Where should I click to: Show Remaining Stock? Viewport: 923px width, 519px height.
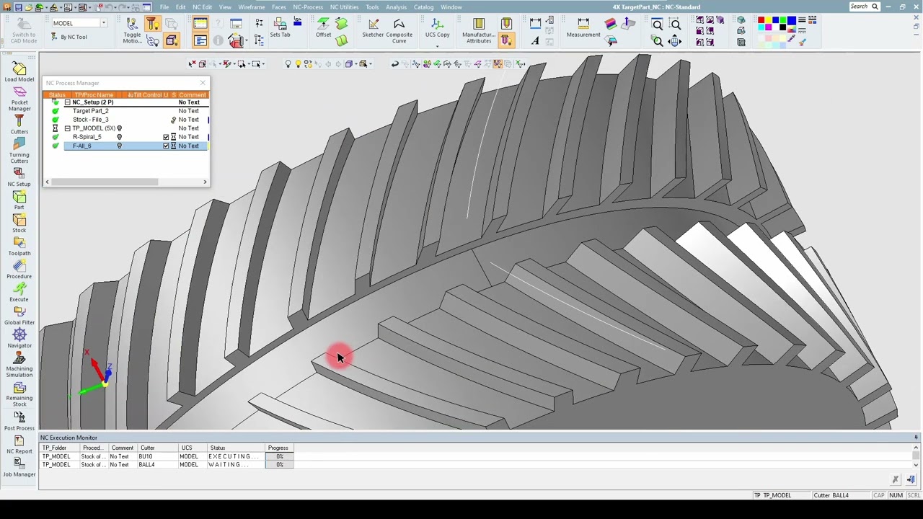(x=19, y=394)
